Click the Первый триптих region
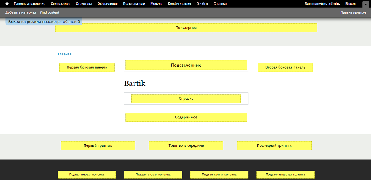This screenshot has height=180, width=371. (x=98, y=145)
